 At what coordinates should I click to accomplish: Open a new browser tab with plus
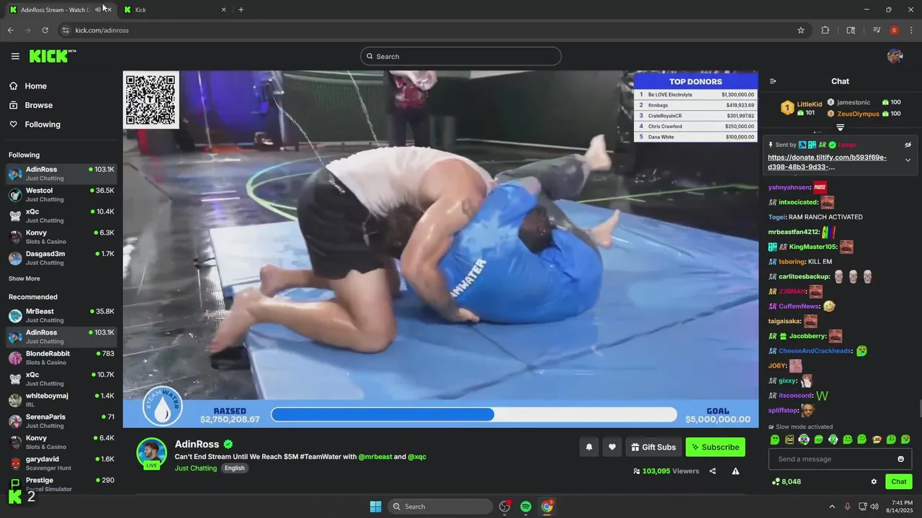pos(241,9)
